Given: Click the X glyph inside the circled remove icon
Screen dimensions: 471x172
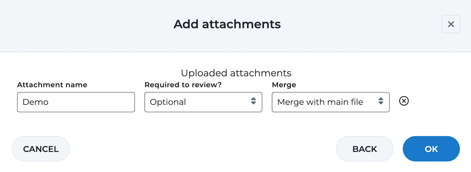Looking at the screenshot, I should pyautogui.click(x=404, y=101).
